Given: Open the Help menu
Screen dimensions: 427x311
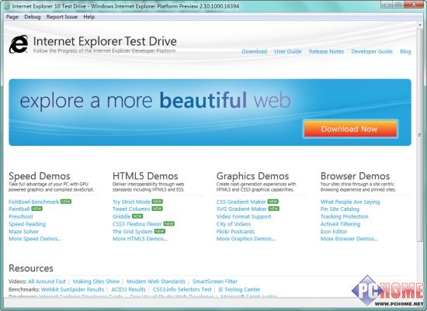Looking at the screenshot, I should click(89, 17).
